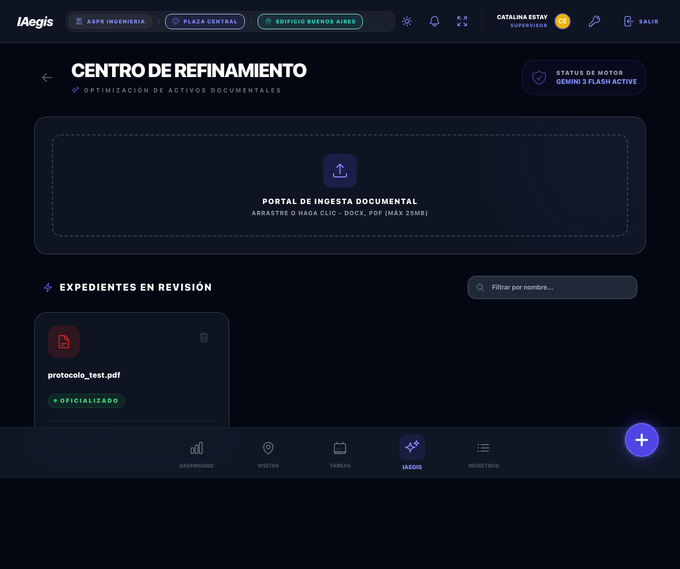Image resolution: width=680 pixels, height=569 pixels.
Task: Open EDIFICIO BUENOS AIRES location selector
Action: [310, 21]
